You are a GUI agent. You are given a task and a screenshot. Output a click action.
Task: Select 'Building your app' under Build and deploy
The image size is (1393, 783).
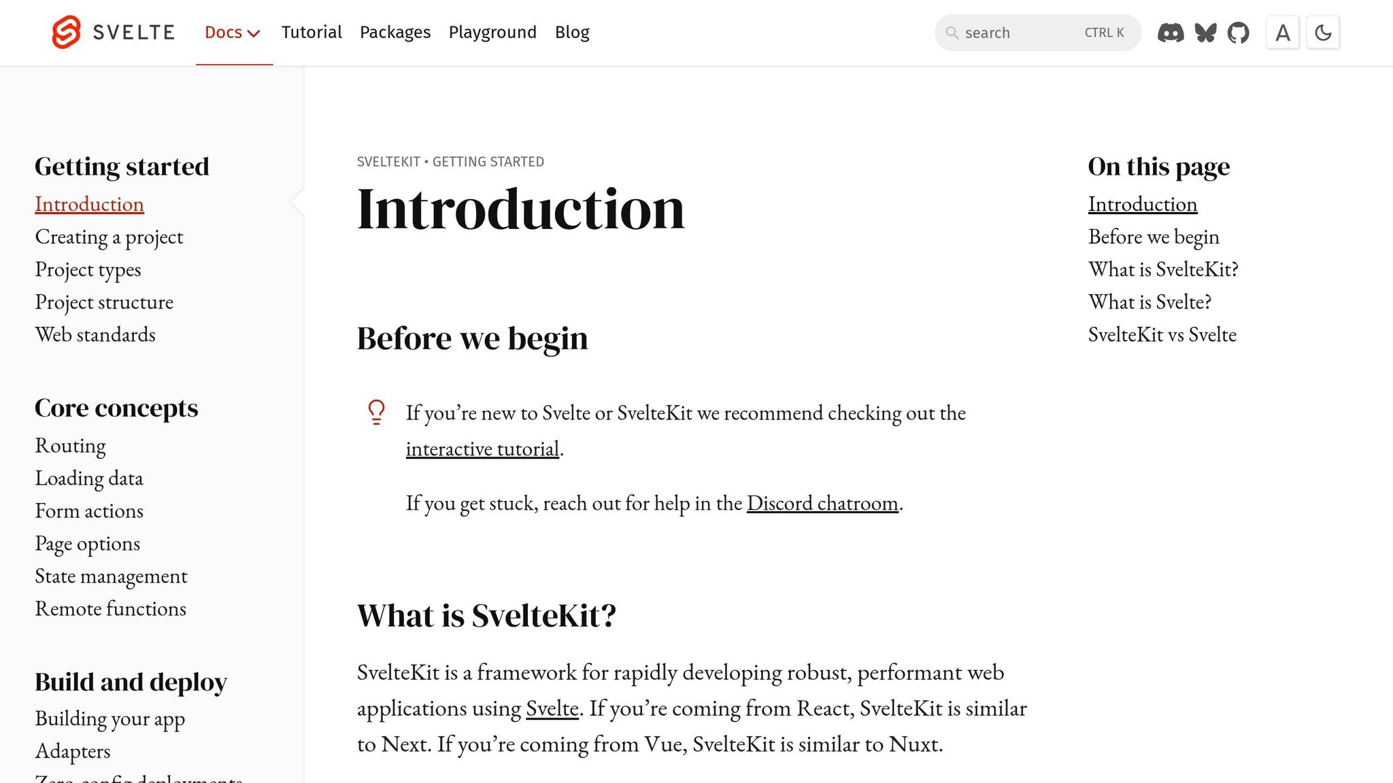110,718
